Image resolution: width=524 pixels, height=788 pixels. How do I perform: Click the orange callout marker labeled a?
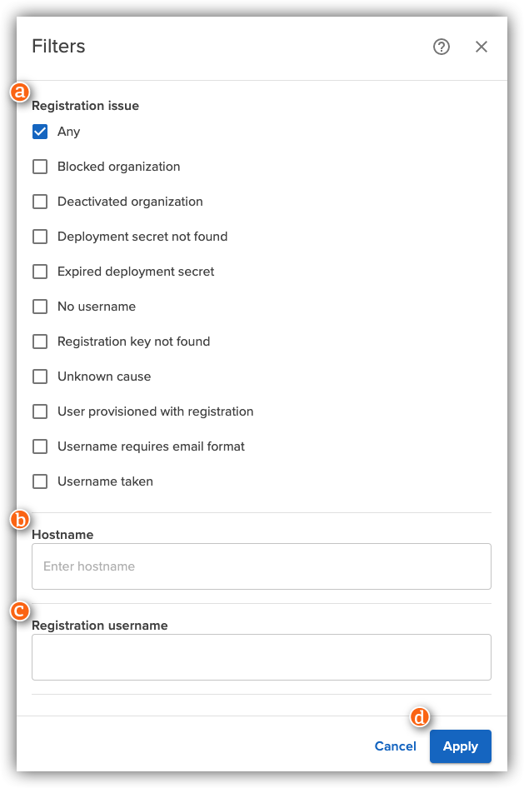coord(20,92)
